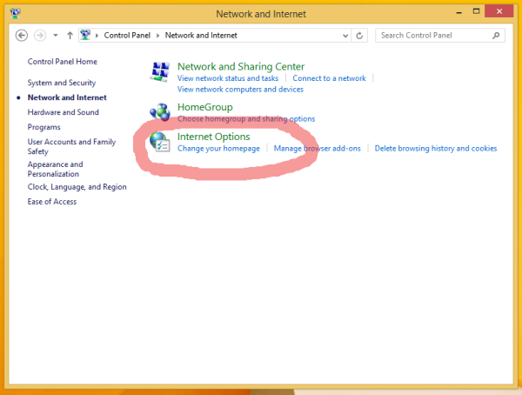
Task: Click the search magnifier icon
Action: coord(496,36)
